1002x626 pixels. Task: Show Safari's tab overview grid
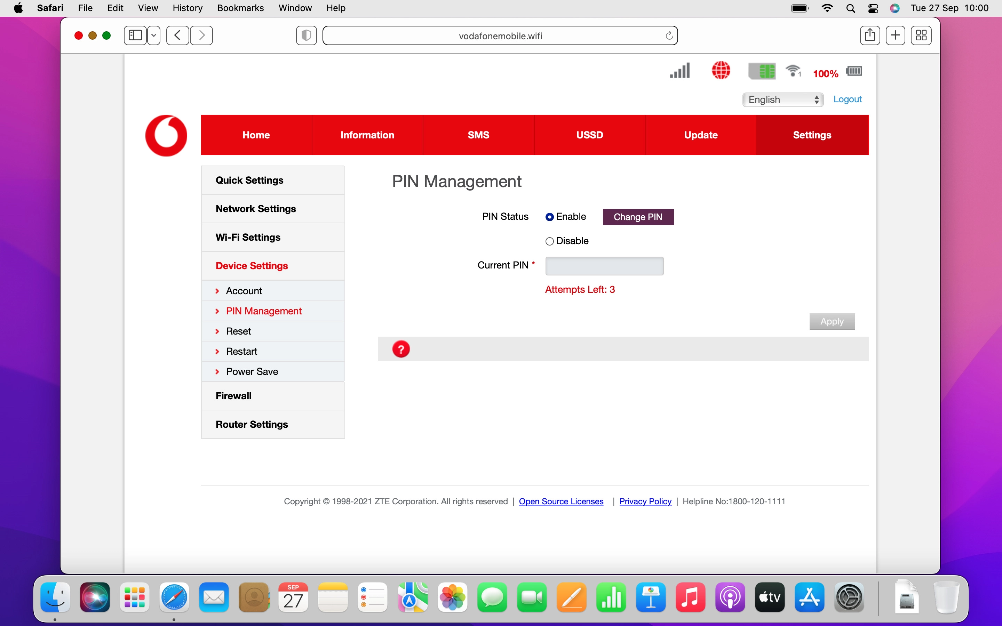tap(921, 35)
